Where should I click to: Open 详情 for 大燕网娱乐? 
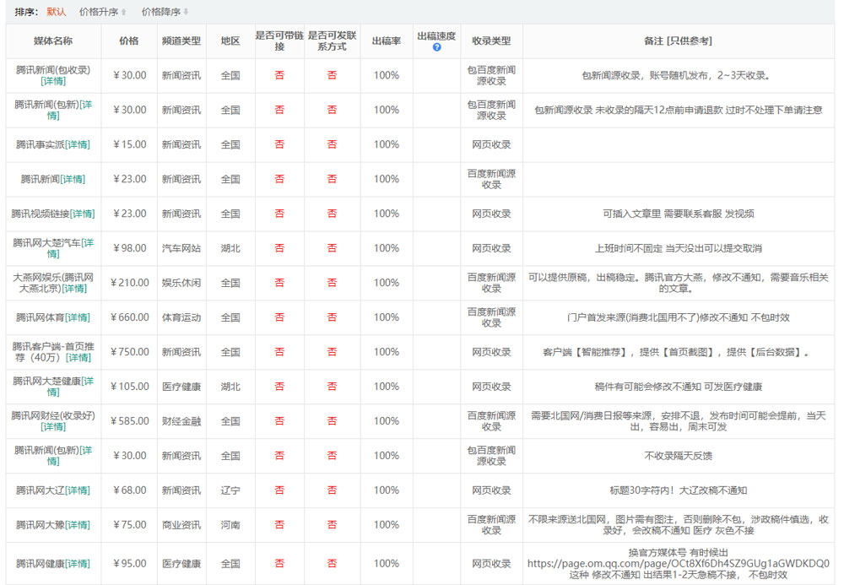[74, 288]
